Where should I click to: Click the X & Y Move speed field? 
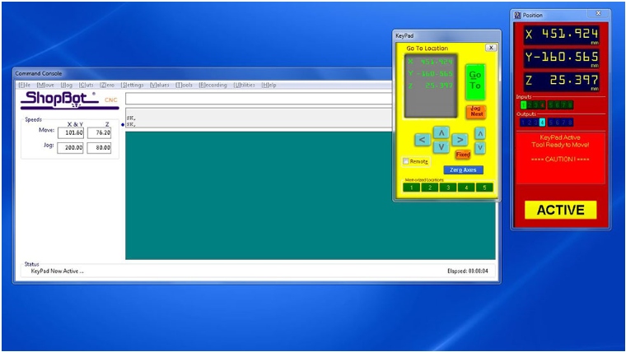[x=70, y=132]
